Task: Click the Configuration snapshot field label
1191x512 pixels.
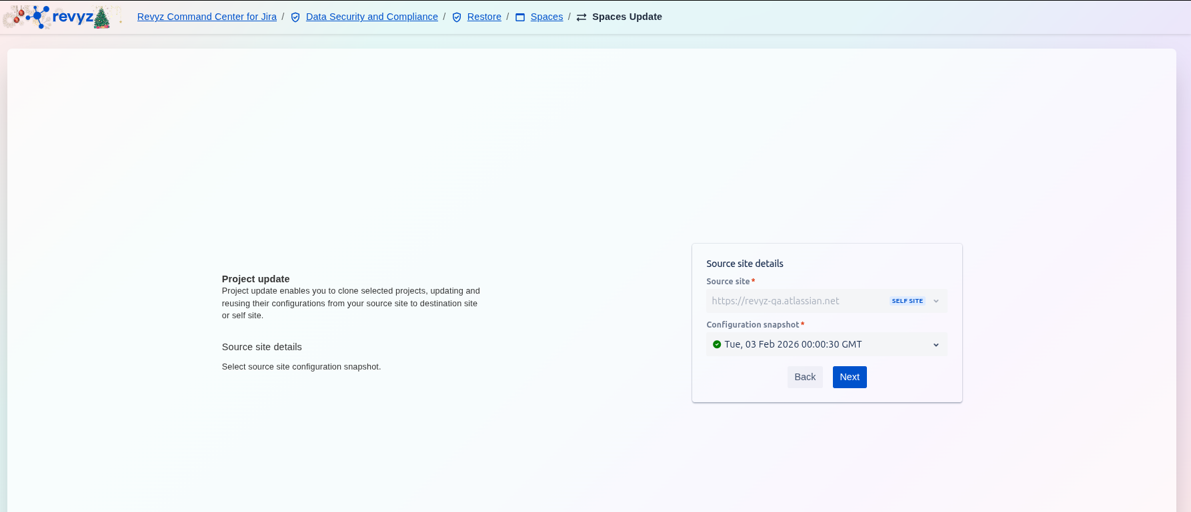Action: pyautogui.click(x=752, y=325)
